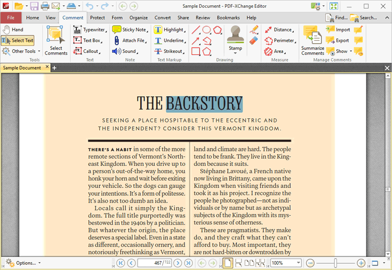Add a Sticky Note

point(130,29)
